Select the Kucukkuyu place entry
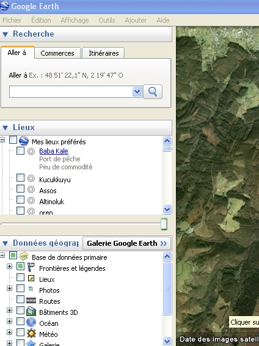 click(55, 180)
